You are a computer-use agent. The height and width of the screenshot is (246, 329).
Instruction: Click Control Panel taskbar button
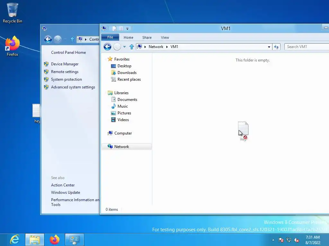pos(75,240)
